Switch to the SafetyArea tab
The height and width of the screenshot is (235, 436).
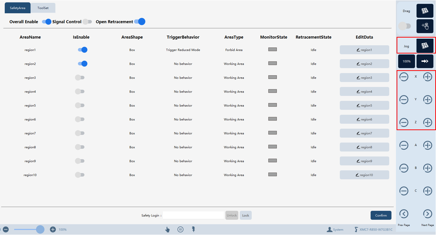click(x=17, y=8)
